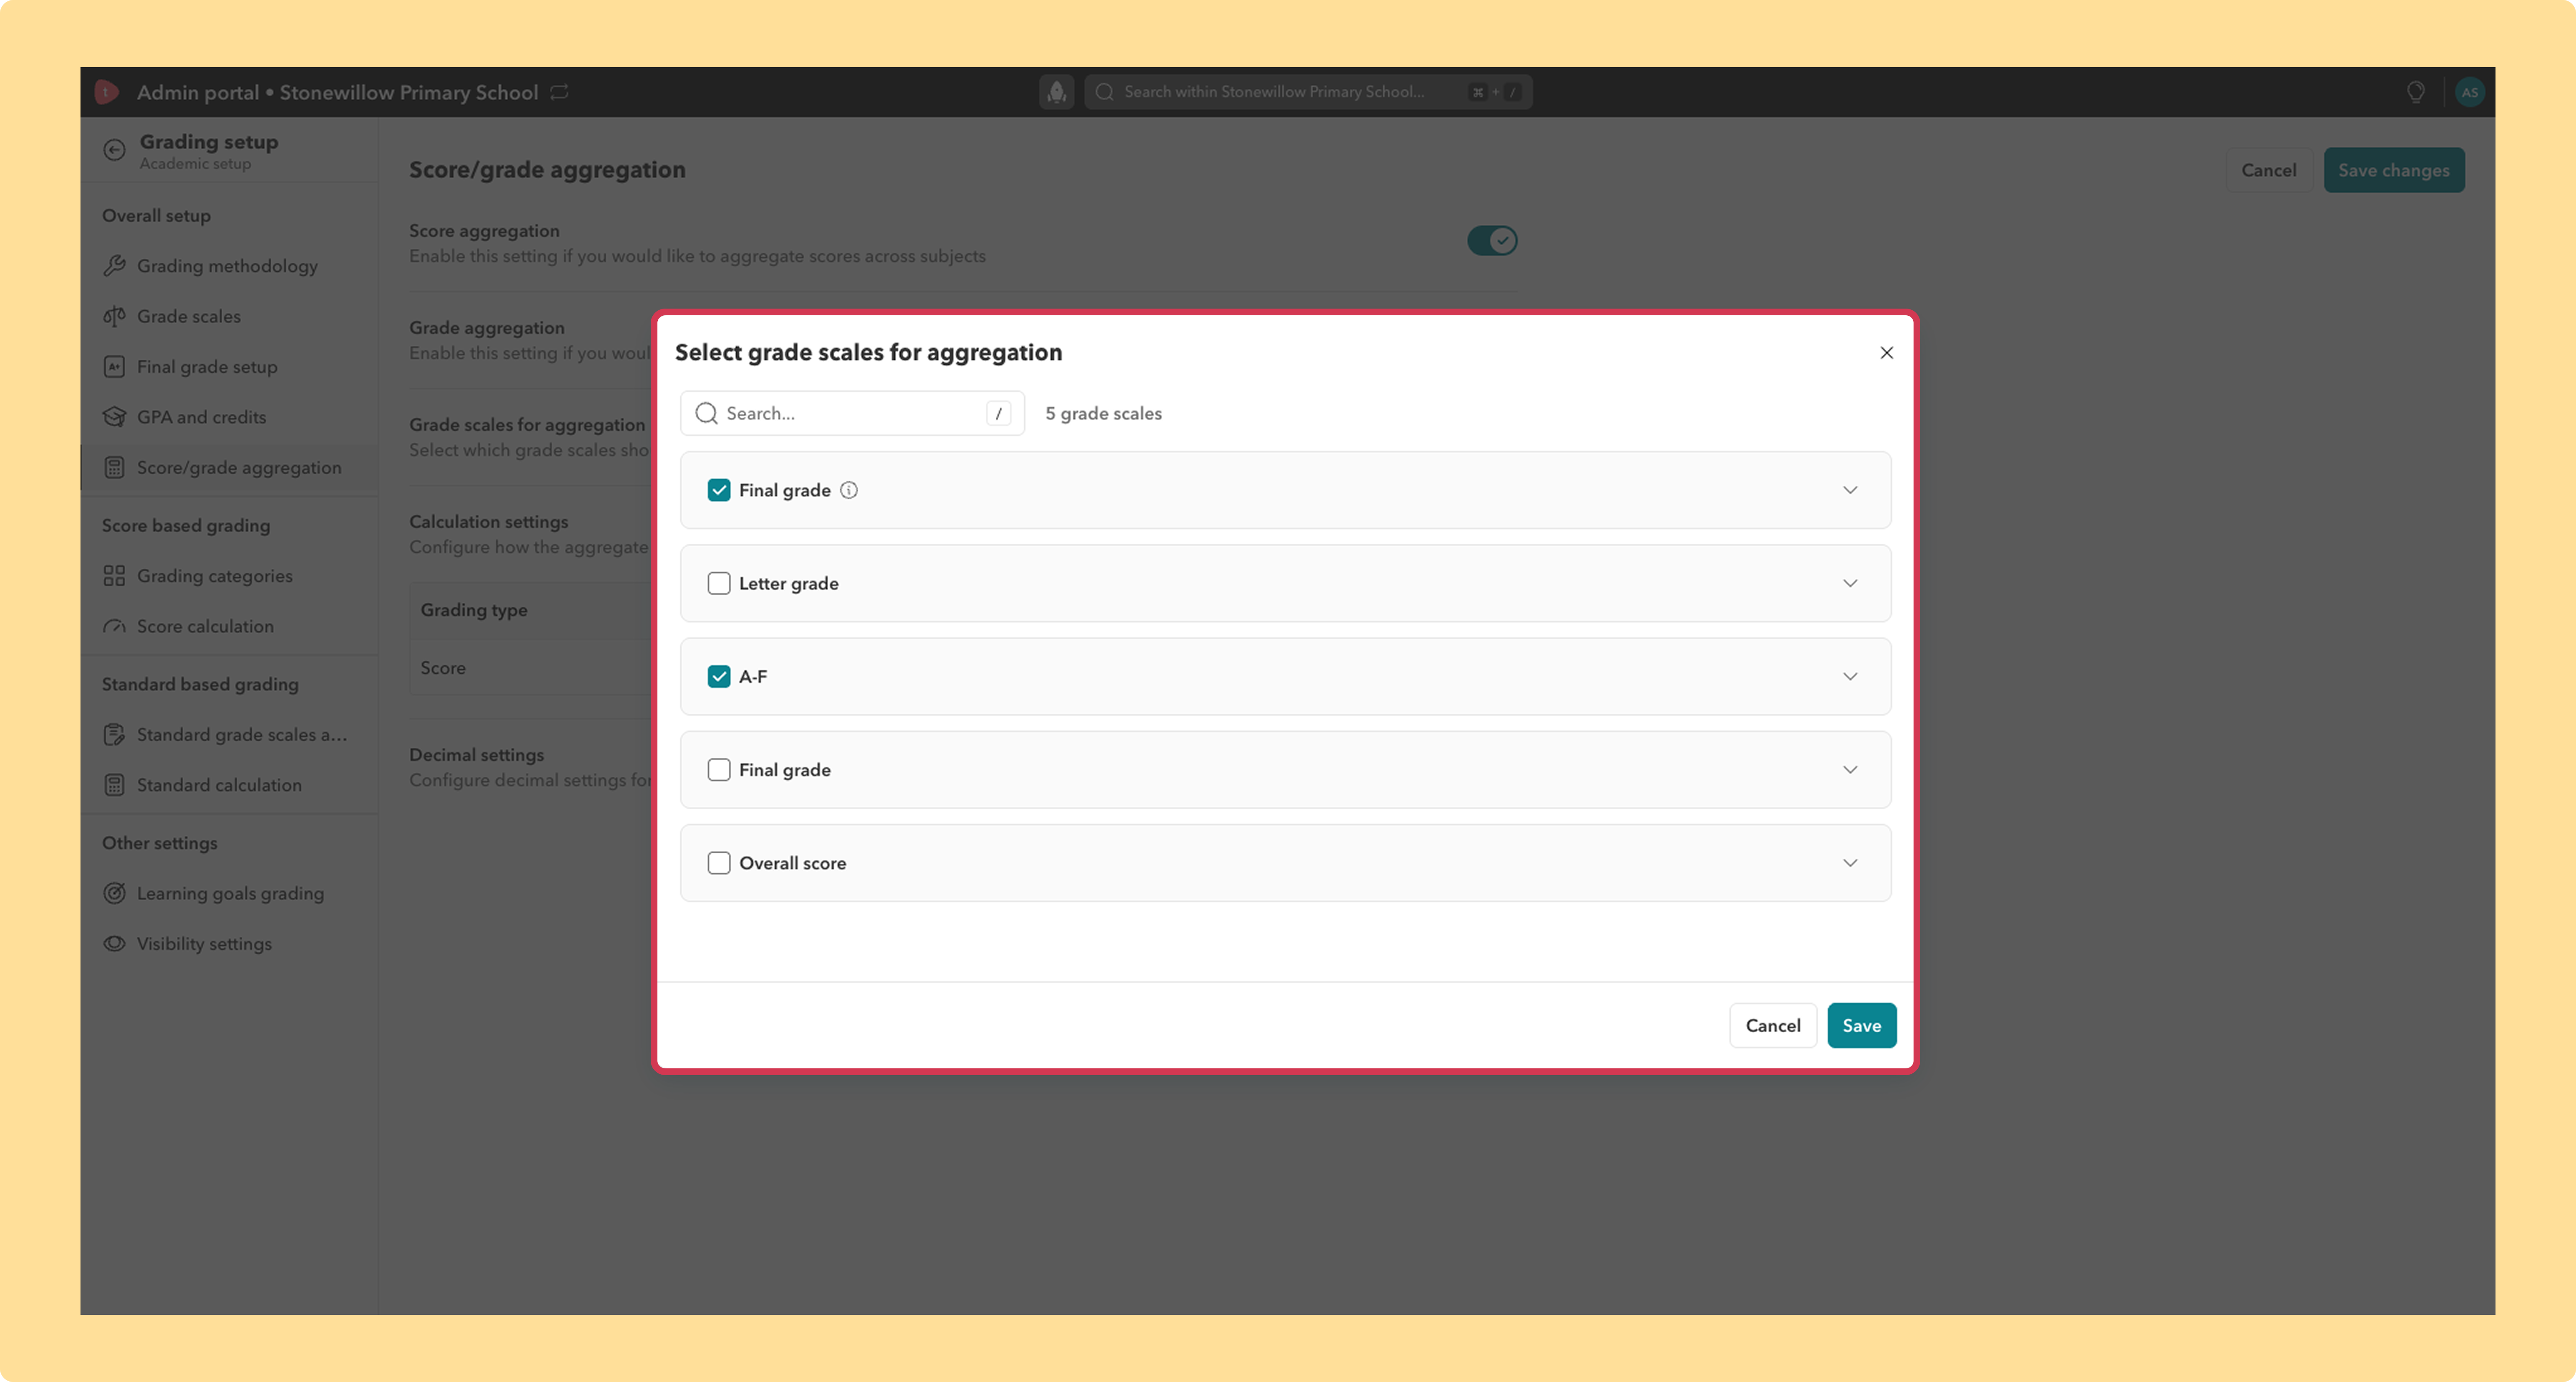Check the Letter grade checkbox

point(719,583)
